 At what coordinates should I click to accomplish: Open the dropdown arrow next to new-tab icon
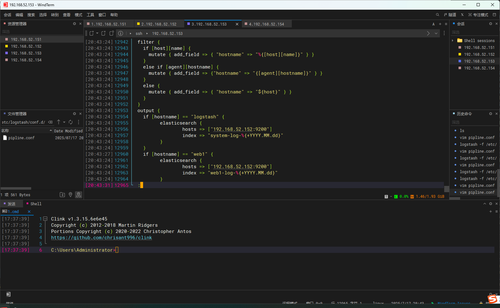97,33
